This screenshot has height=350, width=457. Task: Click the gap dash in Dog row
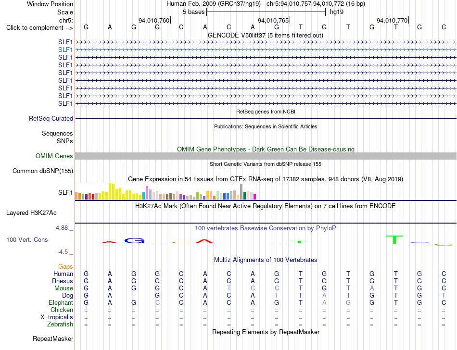pyautogui.click(x=133, y=296)
